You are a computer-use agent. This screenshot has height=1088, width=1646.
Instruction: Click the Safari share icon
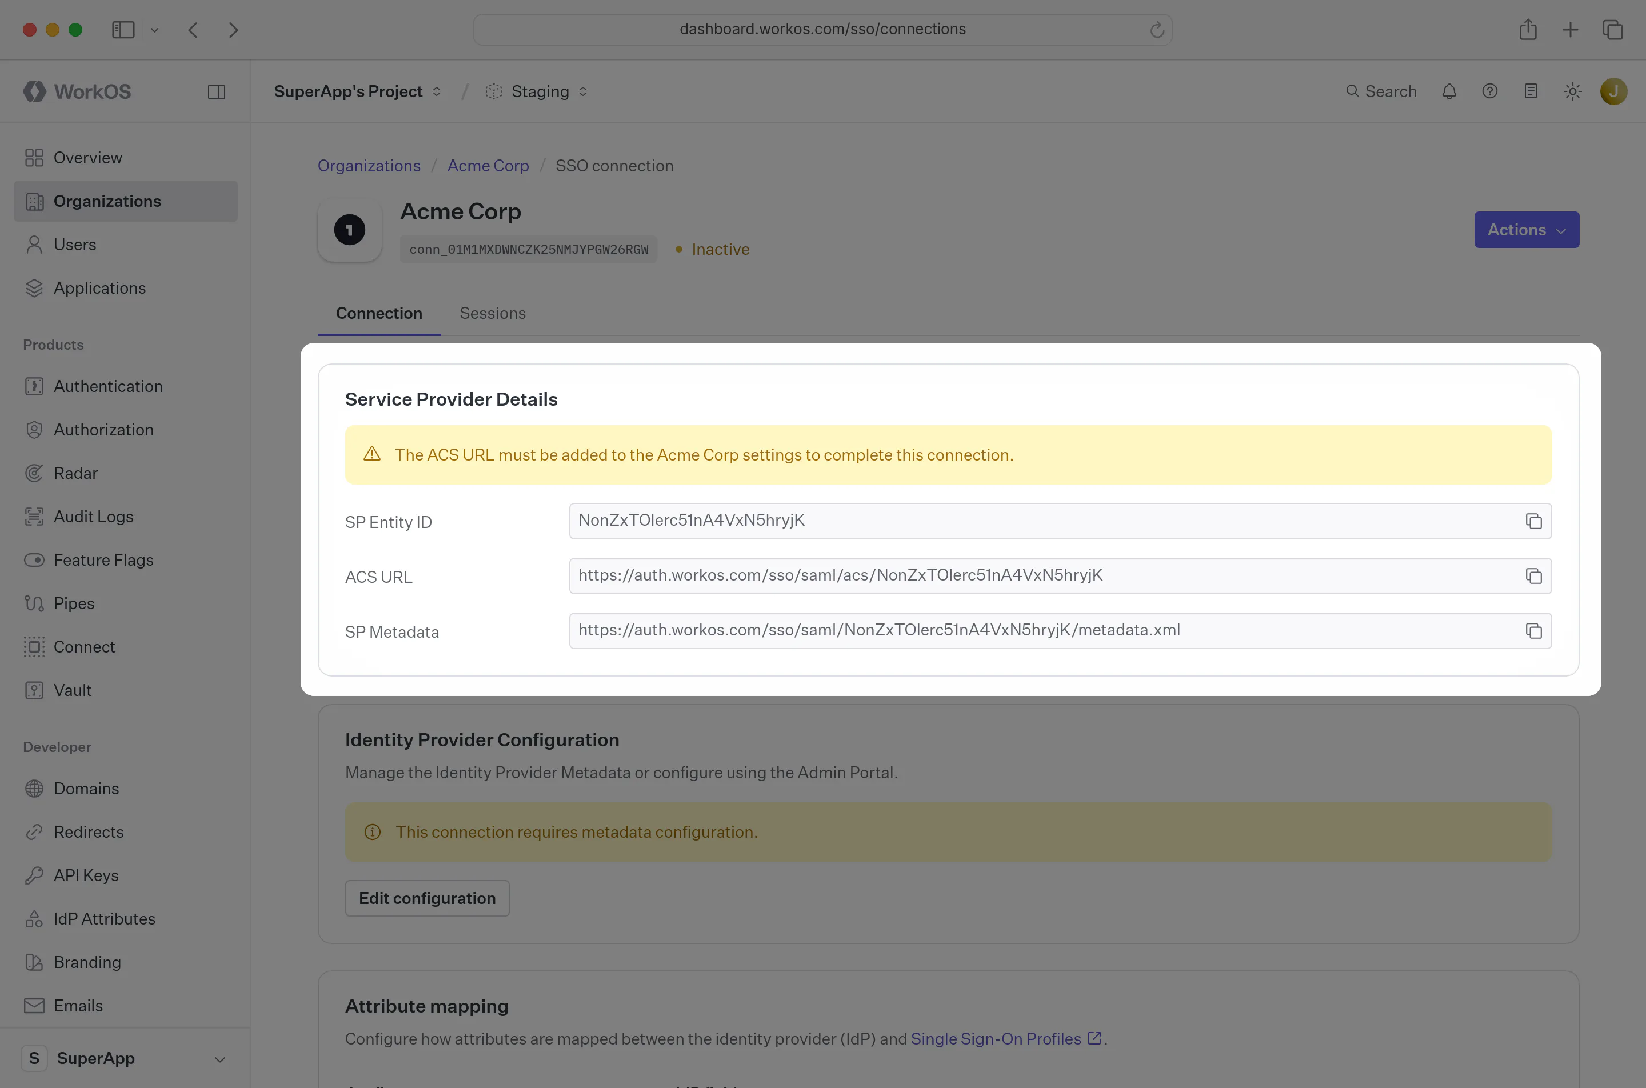click(1528, 30)
